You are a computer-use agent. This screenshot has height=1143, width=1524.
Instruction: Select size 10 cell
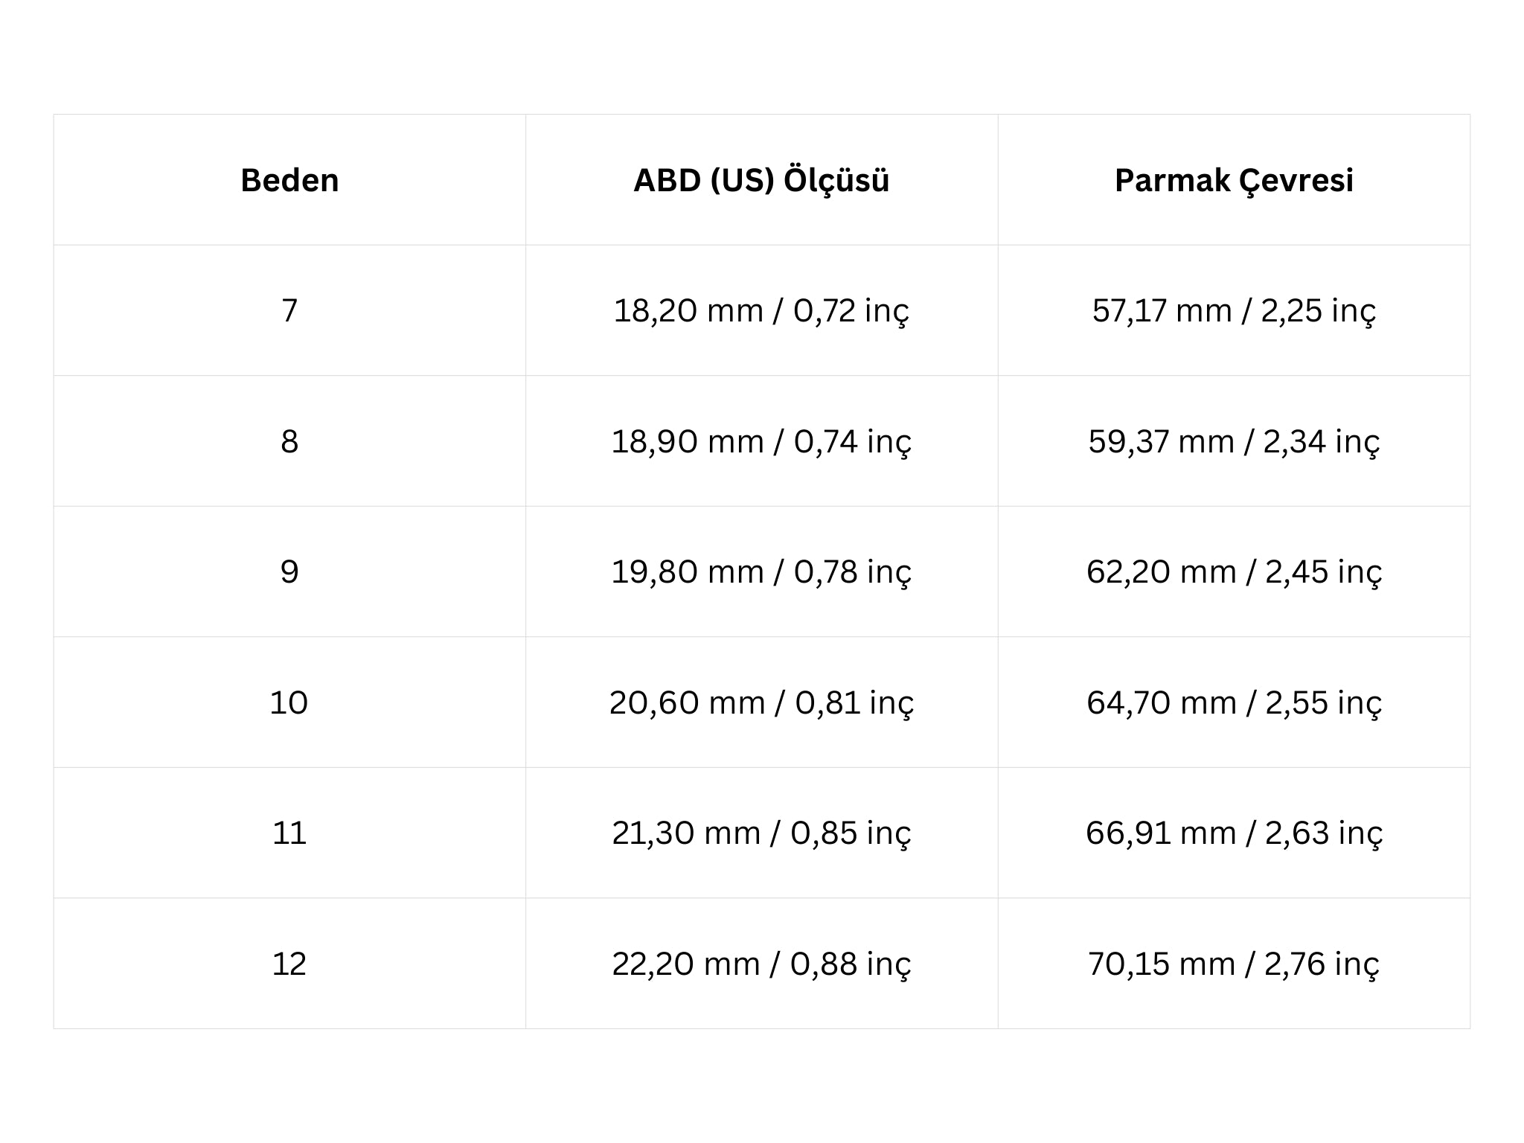click(289, 703)
